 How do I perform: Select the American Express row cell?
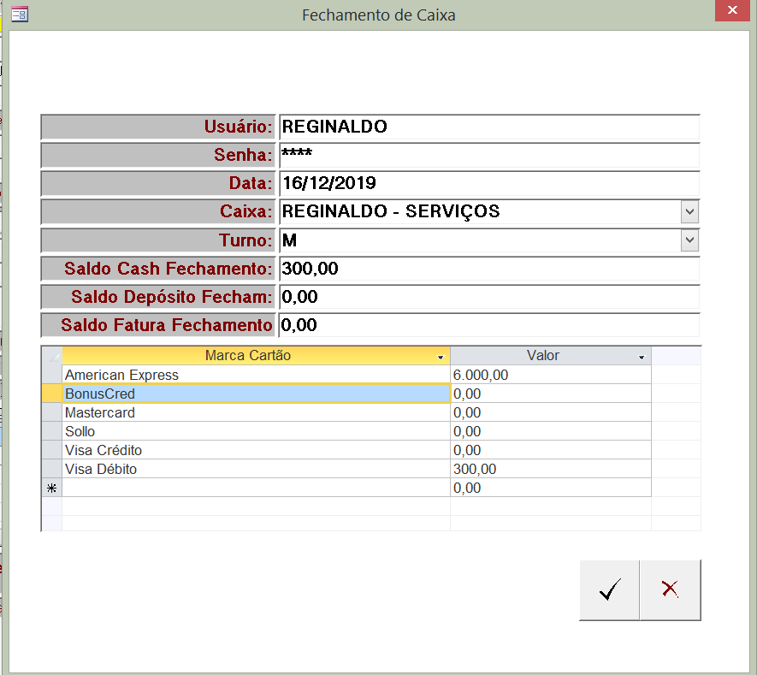(x=255, y=375)
